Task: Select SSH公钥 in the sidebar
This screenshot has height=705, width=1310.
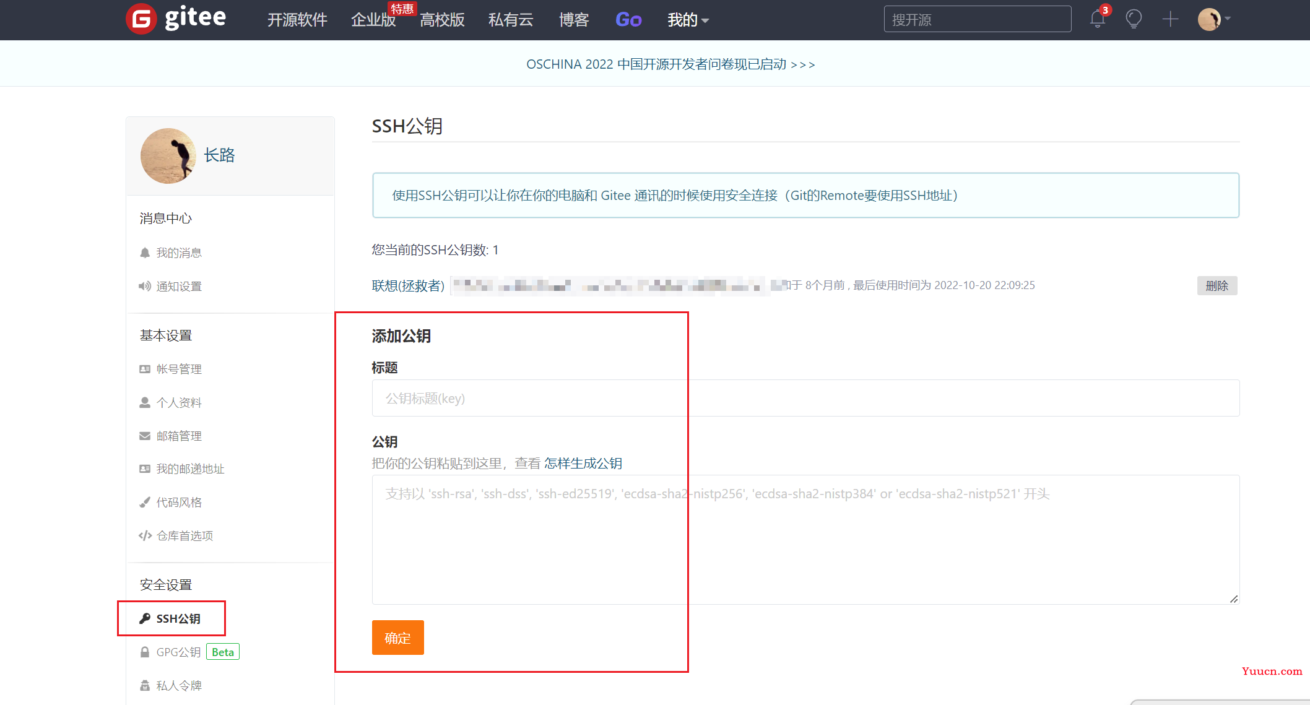Action: [178, 618]
